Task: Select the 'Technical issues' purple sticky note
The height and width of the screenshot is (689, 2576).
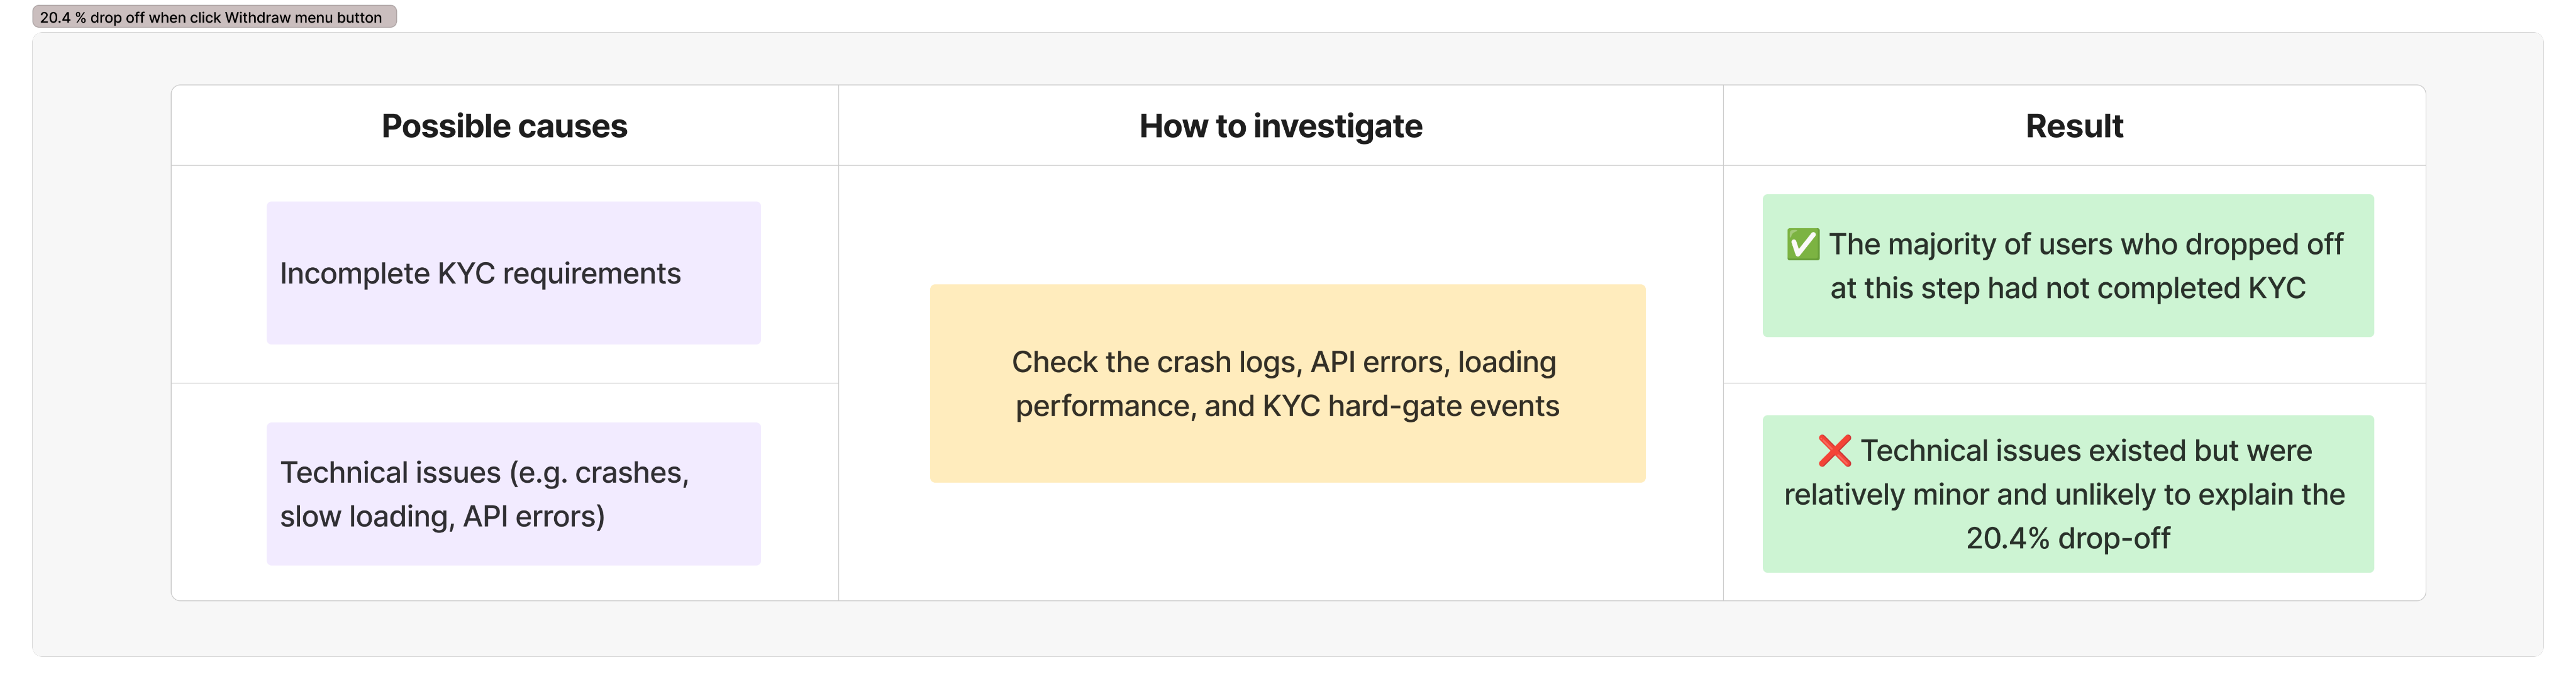Action: (x=513, y=494)
